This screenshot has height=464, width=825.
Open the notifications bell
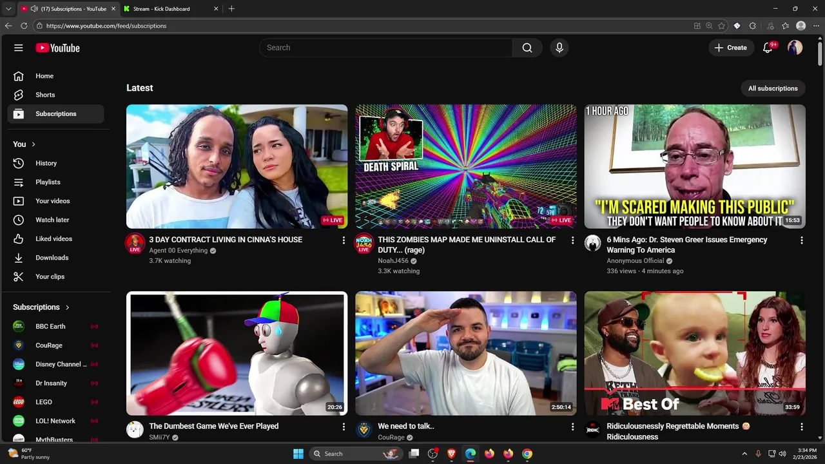coord(768,48)
